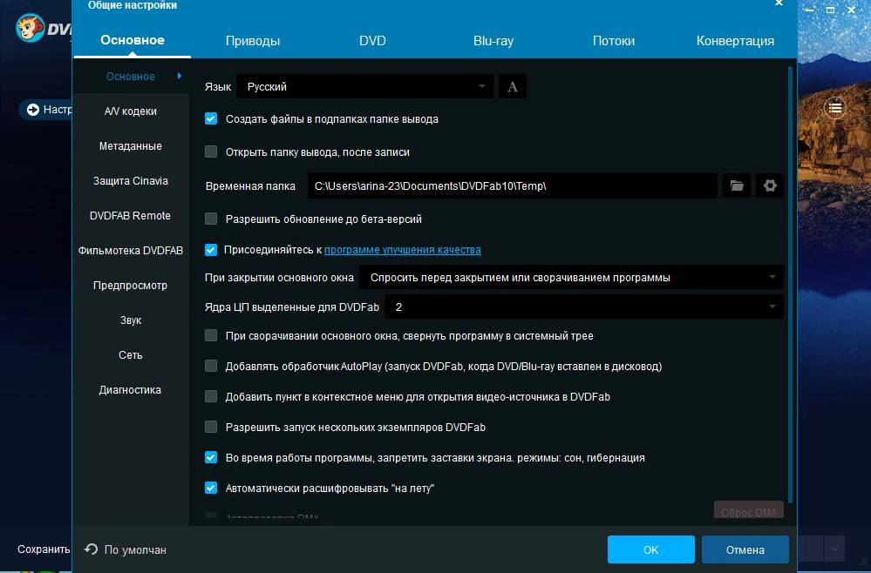The image size is (871, 573).
Task: Click the Отмена button
Action: click(x=745, y=549)
